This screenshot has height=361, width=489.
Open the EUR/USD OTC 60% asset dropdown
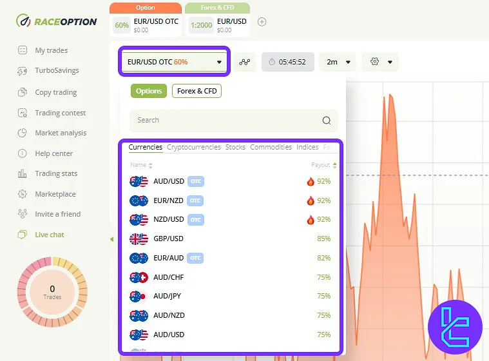tap(175, 62)
